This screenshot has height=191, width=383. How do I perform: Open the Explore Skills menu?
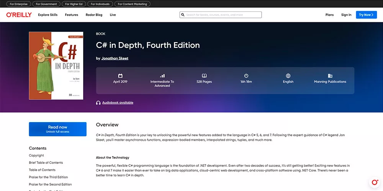coord(47,15)
